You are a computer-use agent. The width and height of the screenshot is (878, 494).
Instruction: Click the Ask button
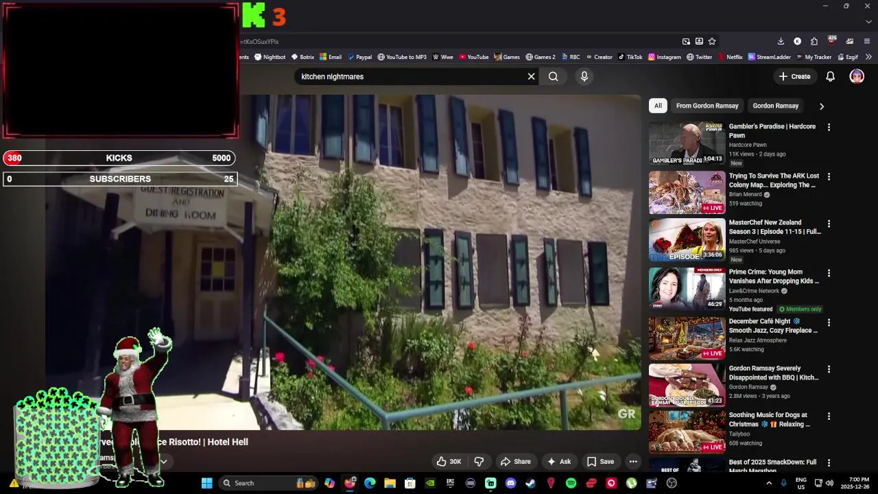coord(558,462)
